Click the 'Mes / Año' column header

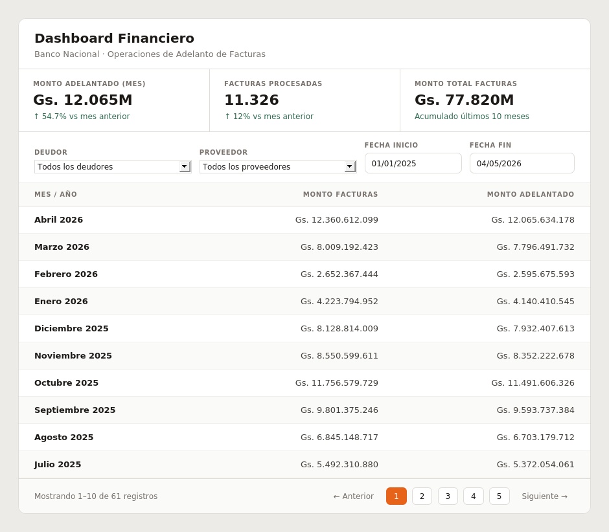tap(56, 194)
